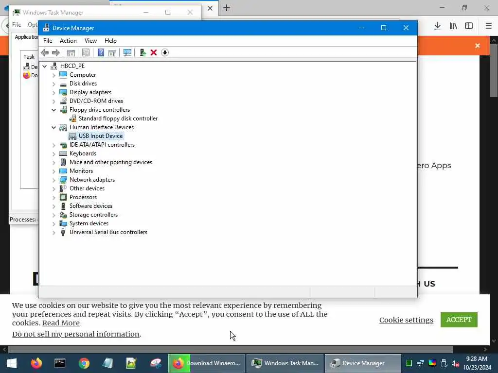Open Cookie settings link
Screen dimensions: 498x373
406,320
